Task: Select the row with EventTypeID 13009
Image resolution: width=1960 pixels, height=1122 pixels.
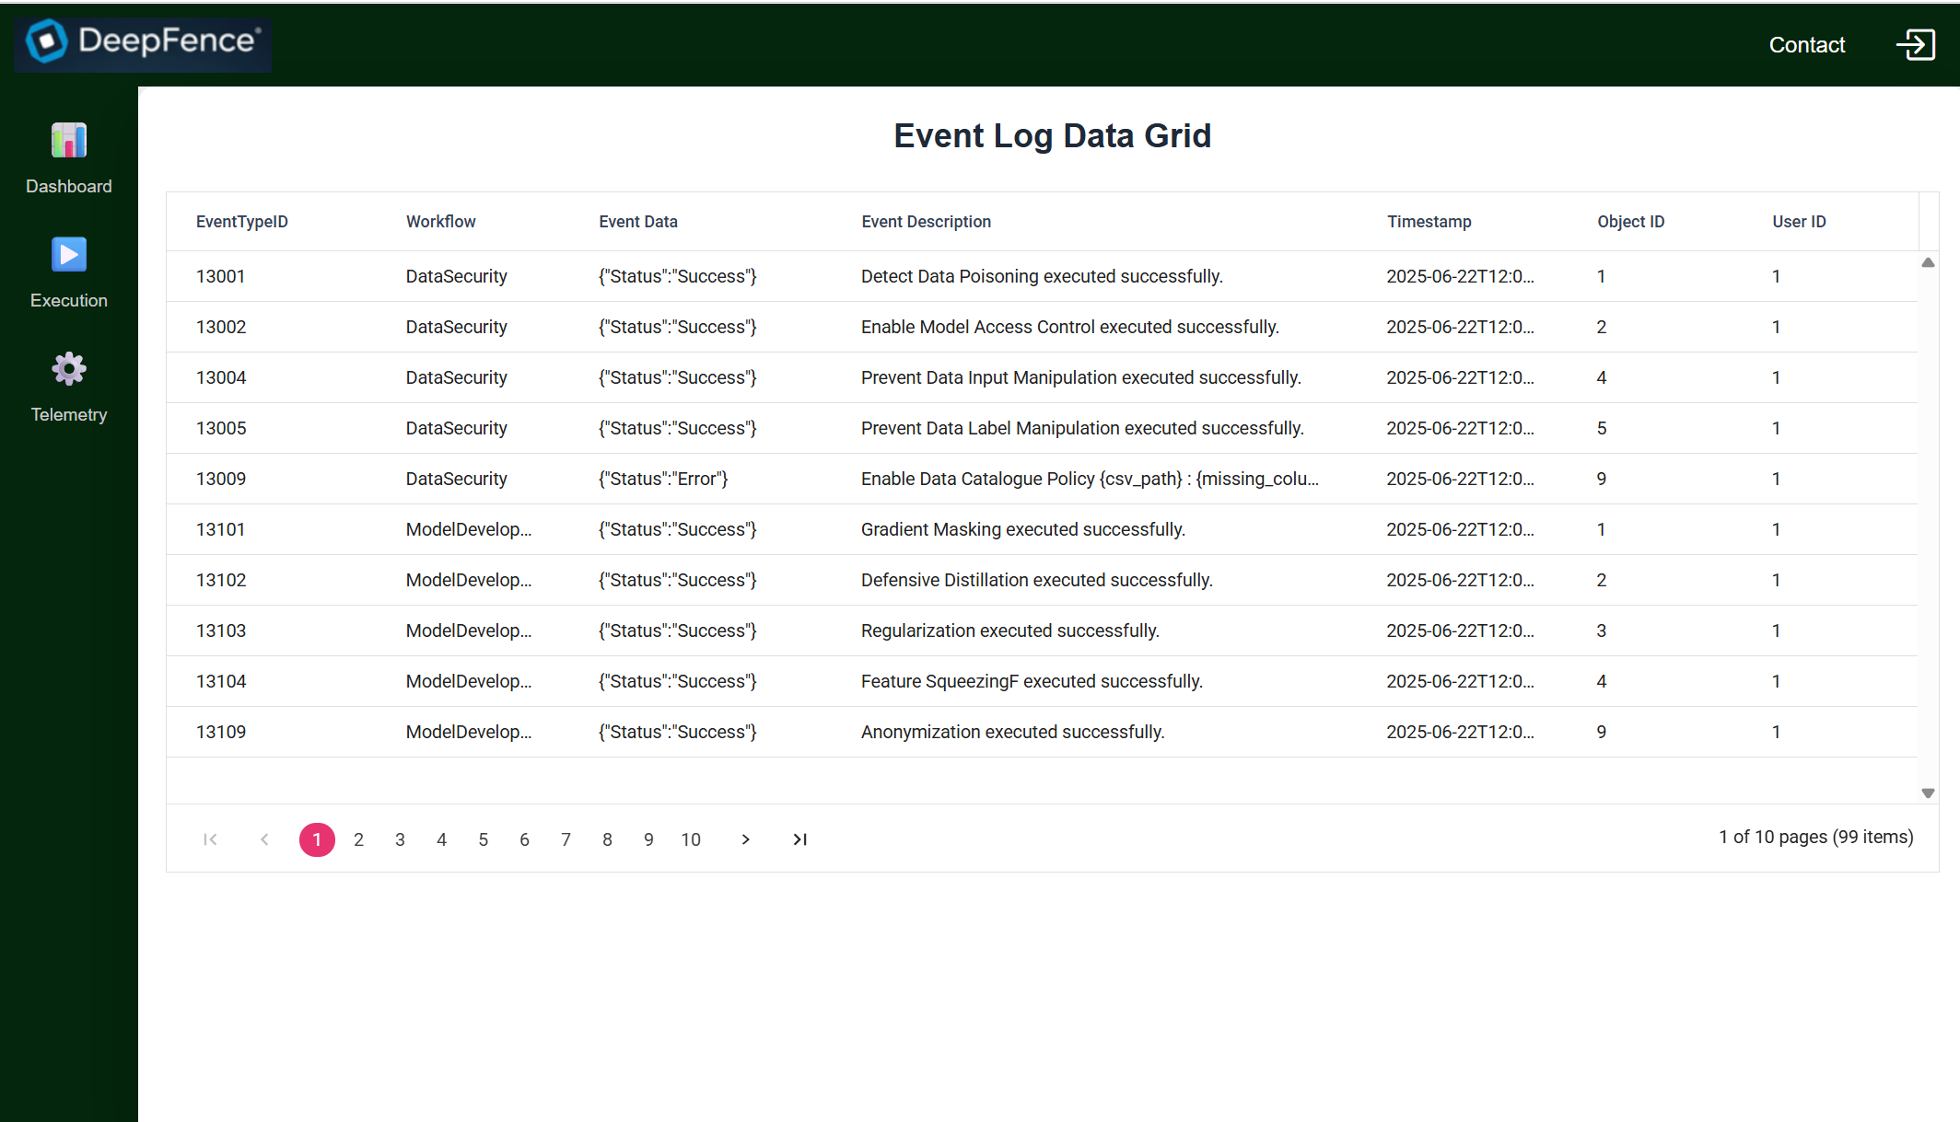Action: (221, 479)
